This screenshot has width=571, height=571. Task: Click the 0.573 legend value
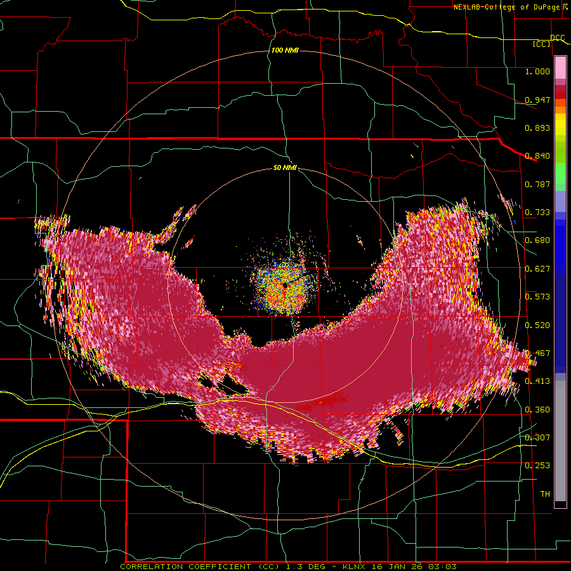(x=537, y=297)
